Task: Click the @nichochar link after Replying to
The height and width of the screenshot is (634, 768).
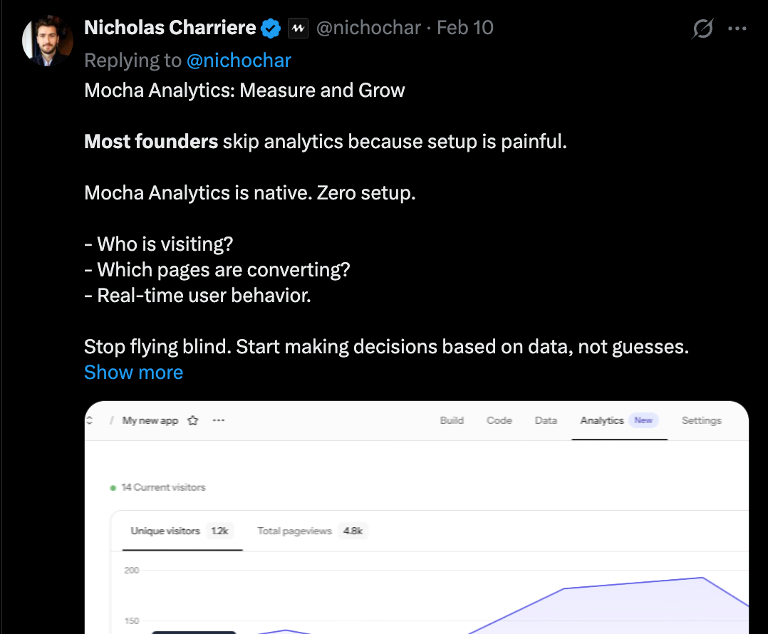Action: click(239, 61)
